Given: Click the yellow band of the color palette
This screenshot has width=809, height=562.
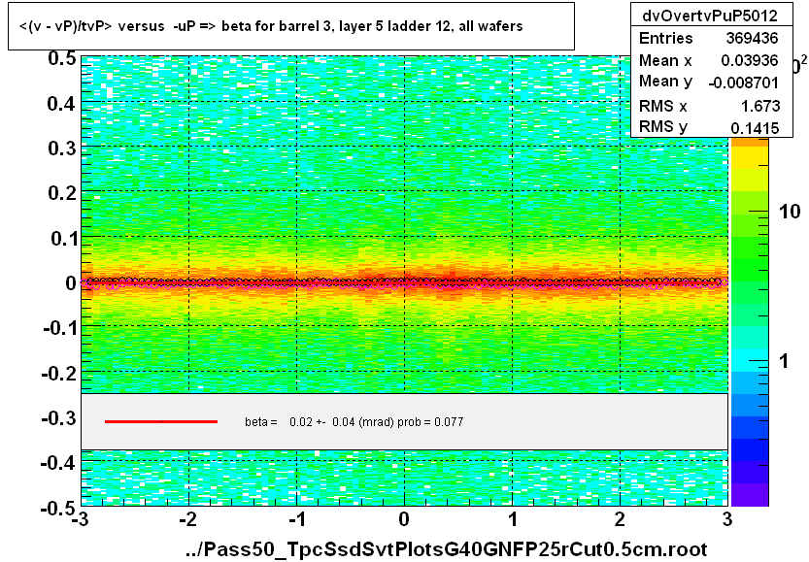Looking at the screenshot, I should 750,160.
